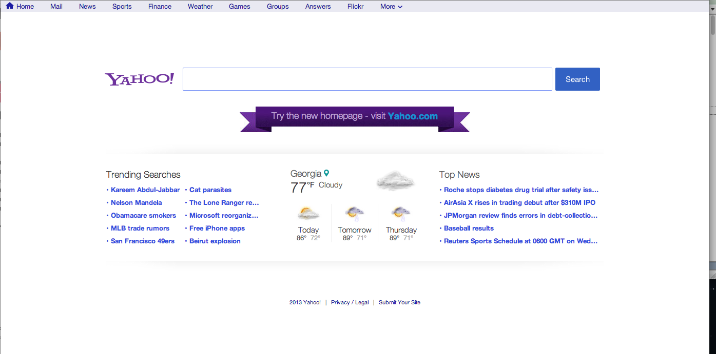Click the Top News heading
Screen dimensions: 716x354
click(459, 175)
